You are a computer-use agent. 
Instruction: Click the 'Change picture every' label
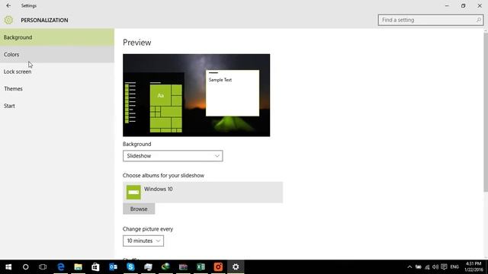148,229
